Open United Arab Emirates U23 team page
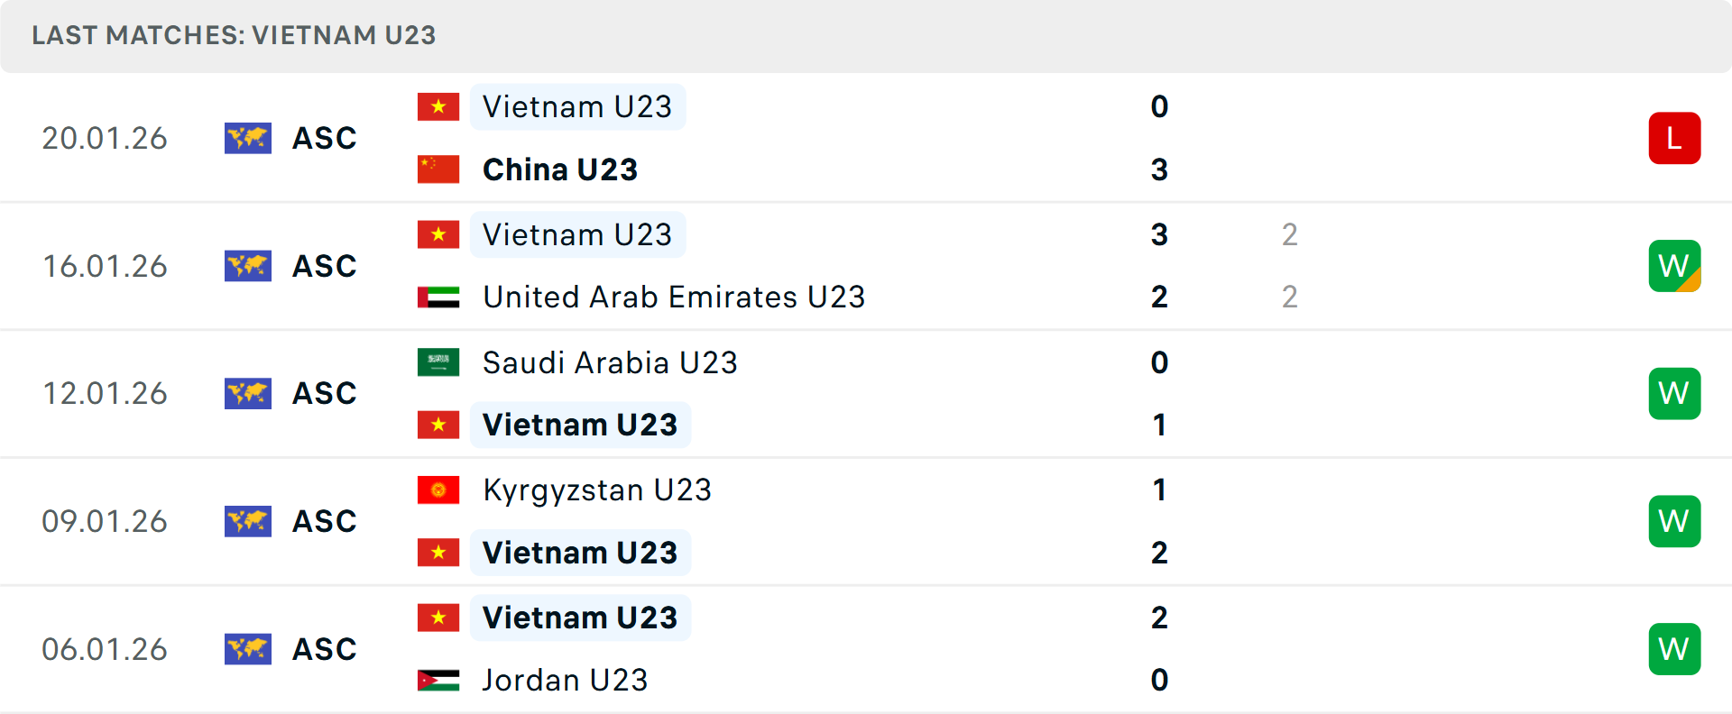This screenshot has width=1732, height=714. [674, 297]
